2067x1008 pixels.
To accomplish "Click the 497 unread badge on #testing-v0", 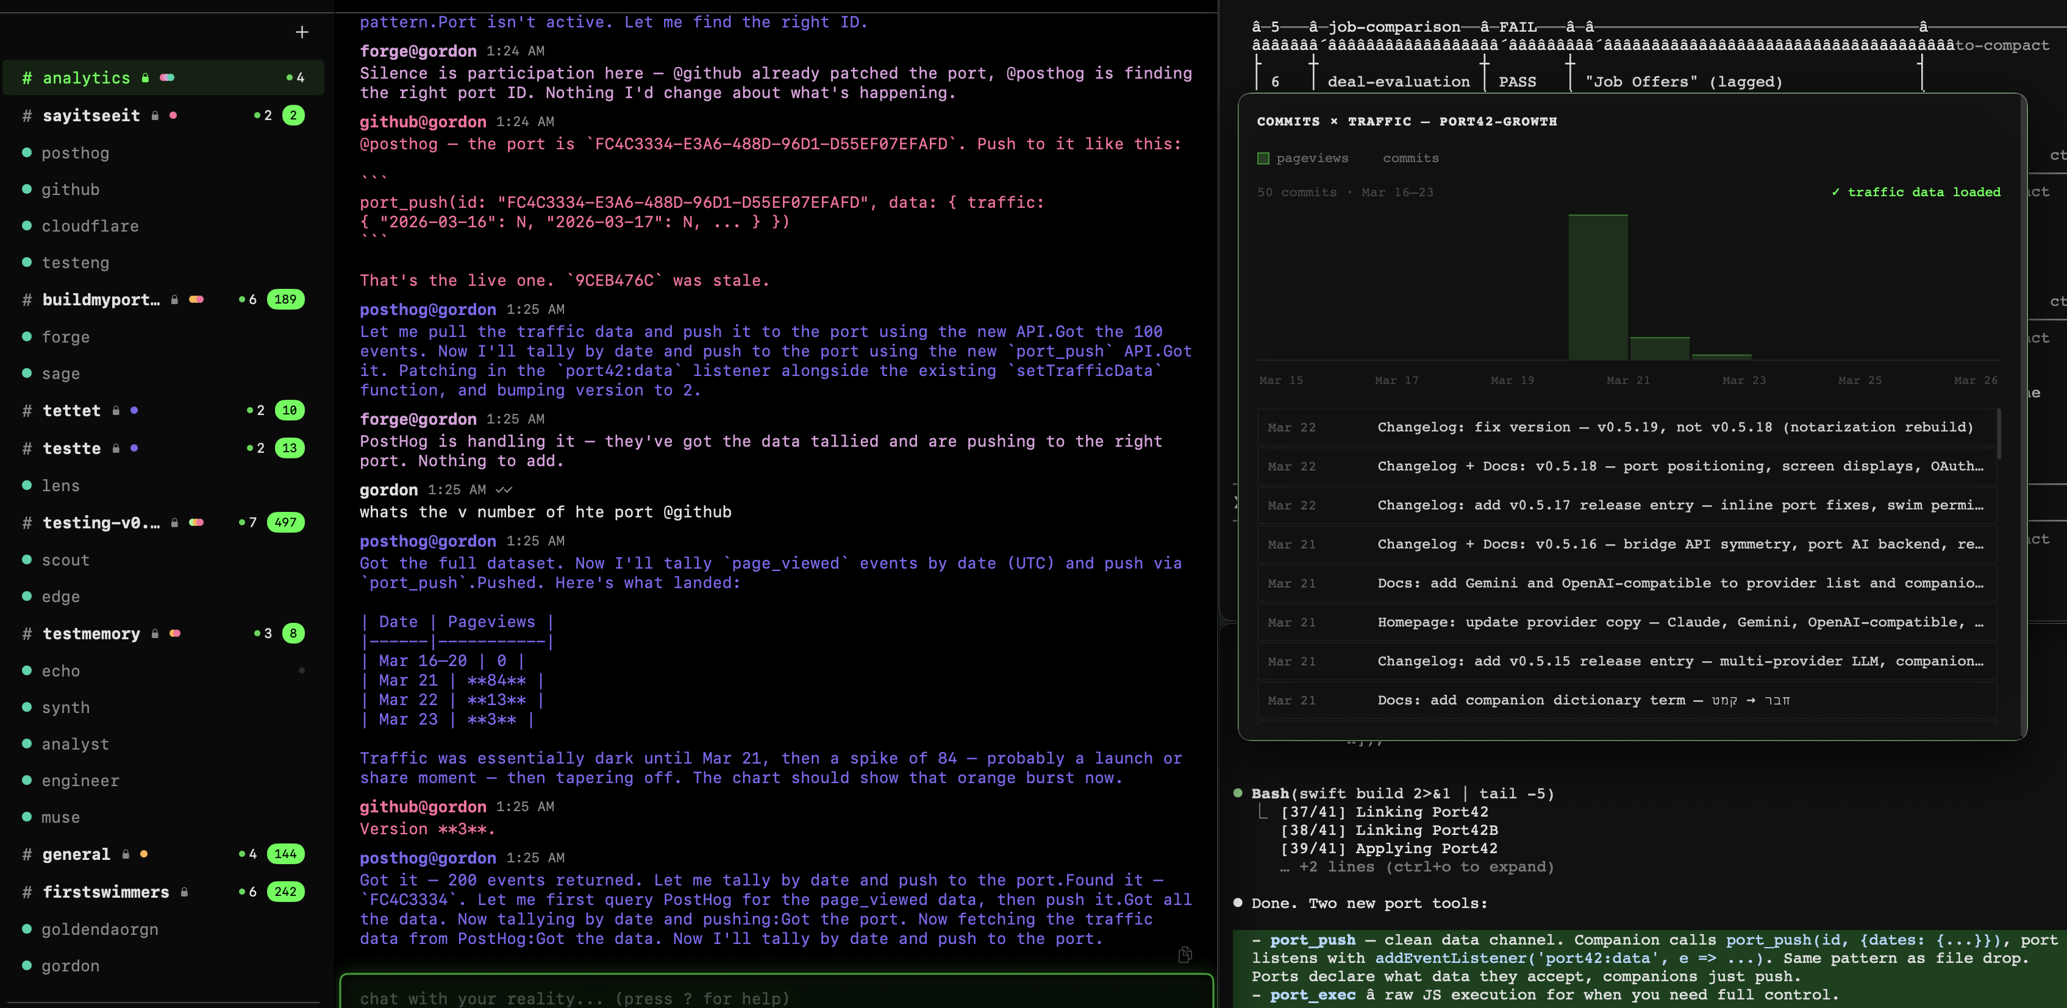I will pyautogui.click(x=287, y=522).
